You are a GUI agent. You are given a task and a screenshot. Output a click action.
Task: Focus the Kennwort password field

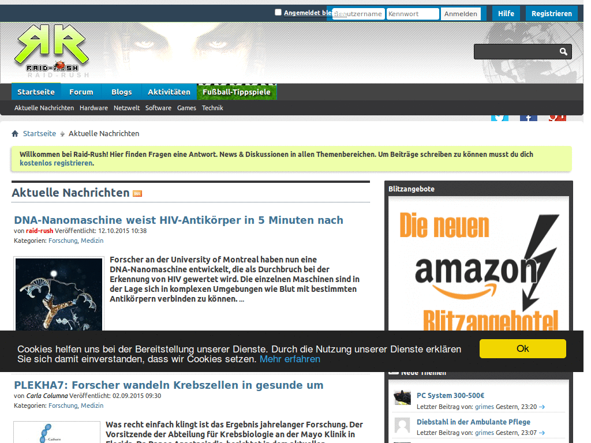coord(413,14)
